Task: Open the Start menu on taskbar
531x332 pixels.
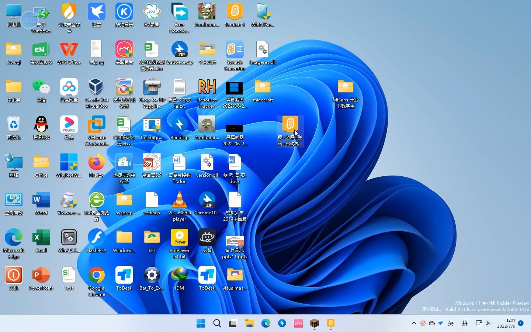Action: click(201, 324)
